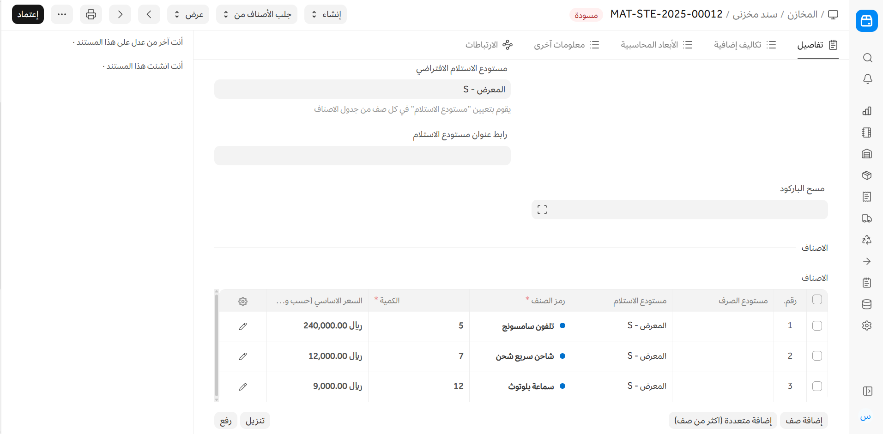This screenshot has width=883, height=434.
Task: Expand the إنشاء dropdown
Action: (x=326, y=14)
